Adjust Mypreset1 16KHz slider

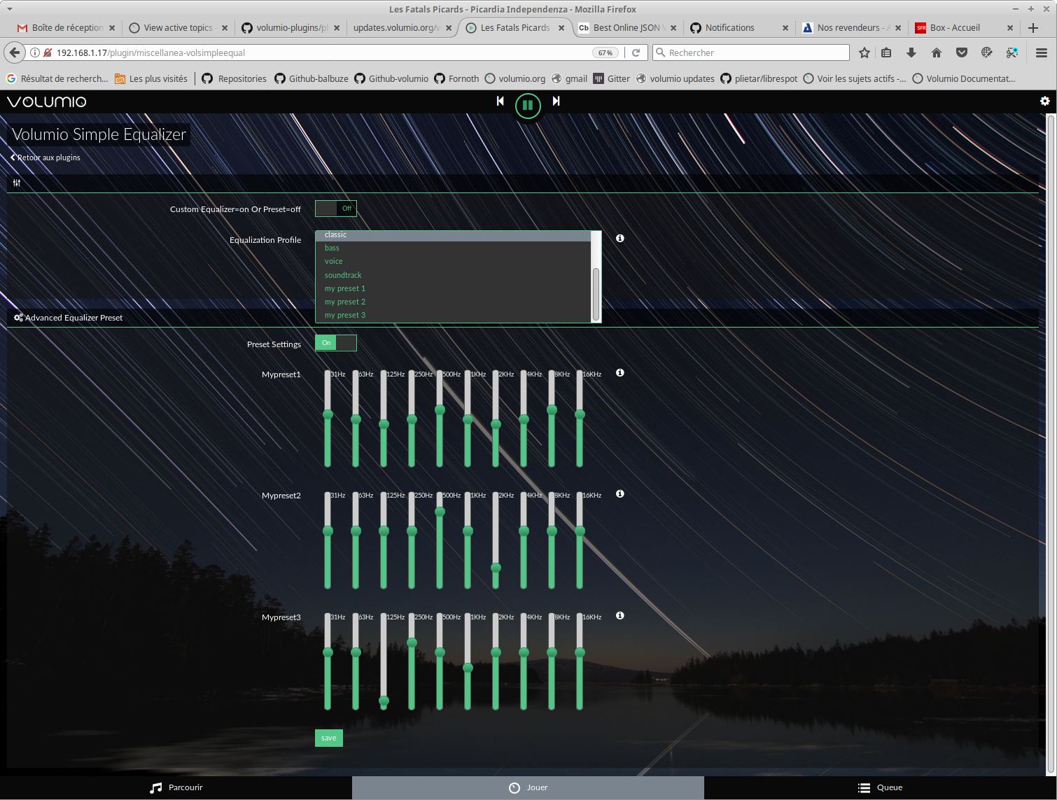(580, 414)
